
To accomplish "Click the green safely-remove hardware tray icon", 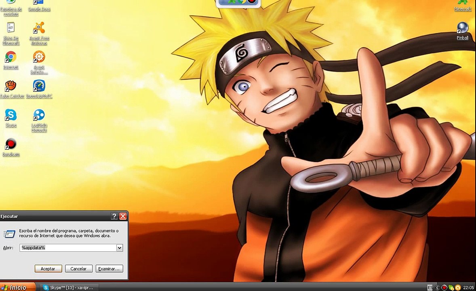I will pos(451,287).
